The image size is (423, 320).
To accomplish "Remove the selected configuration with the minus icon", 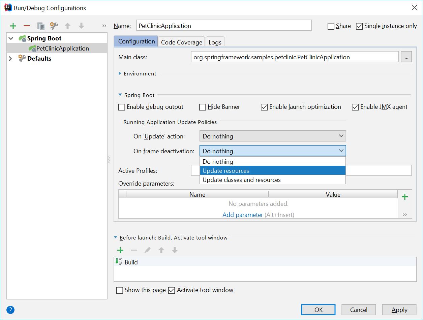I will point(27,26).
